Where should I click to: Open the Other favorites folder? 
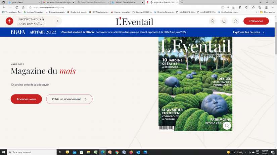[x=268, y=12]
